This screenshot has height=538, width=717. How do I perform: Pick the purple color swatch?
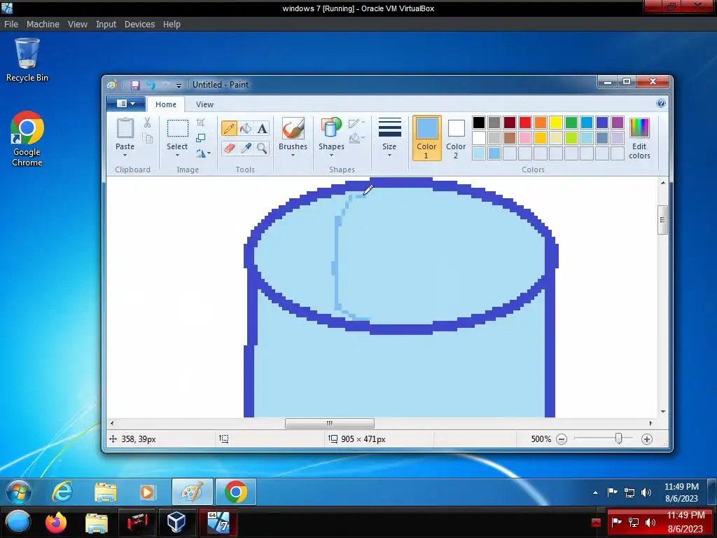coord(618,122)
